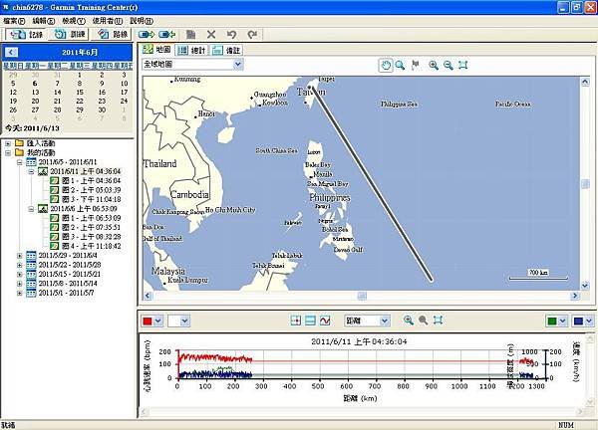598x430 pixels.
Task: Click the chart fit-all icon
Action: 438,321
